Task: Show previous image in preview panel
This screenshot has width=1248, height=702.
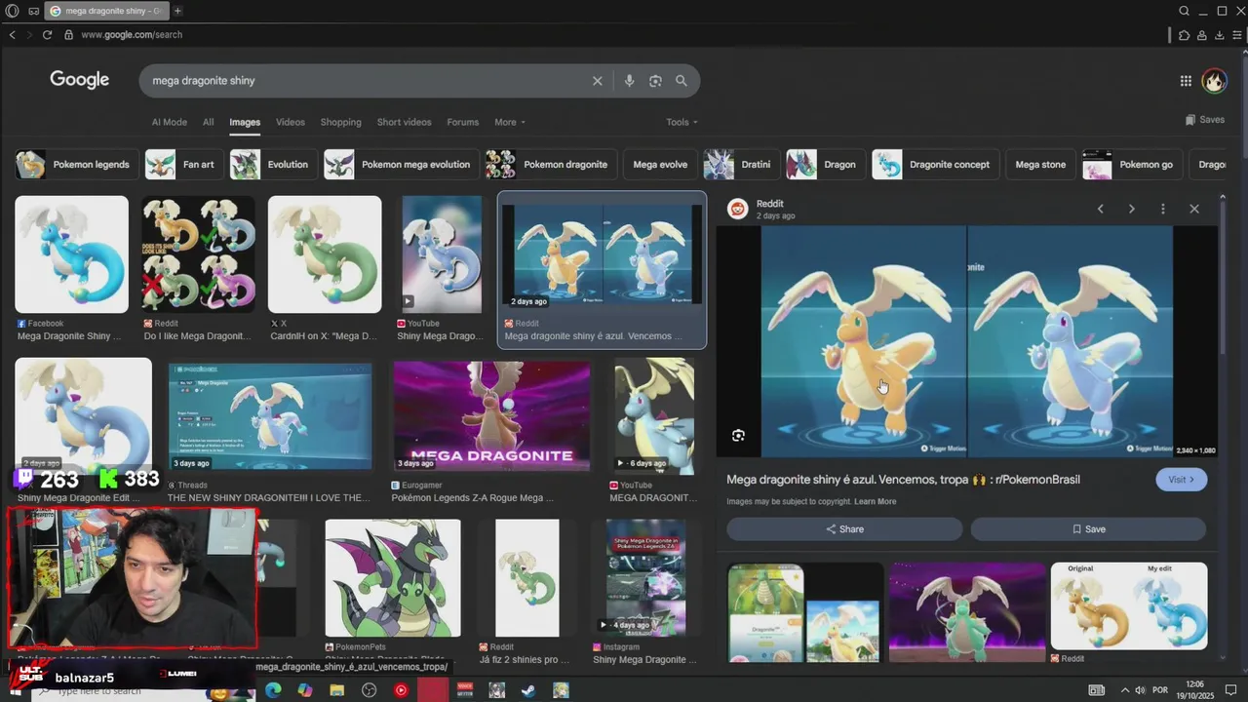Action: [x=1101, y=209]
